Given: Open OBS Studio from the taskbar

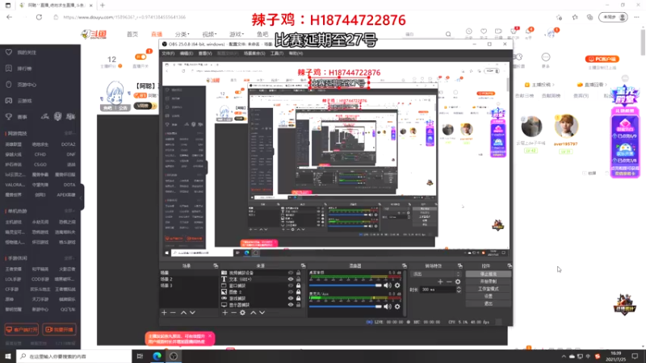Looking at the screenshot, I should point(174,356).
